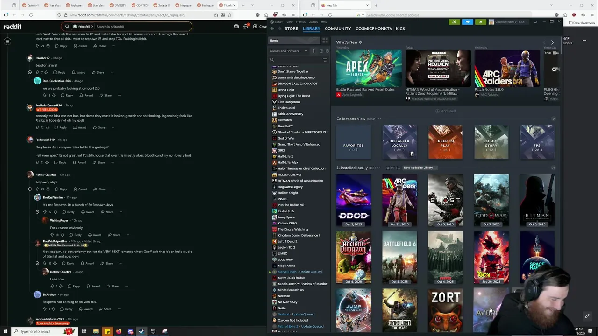Open Battlefield 6 game cover
Screen dimensions: 598x336
(399, 258)
